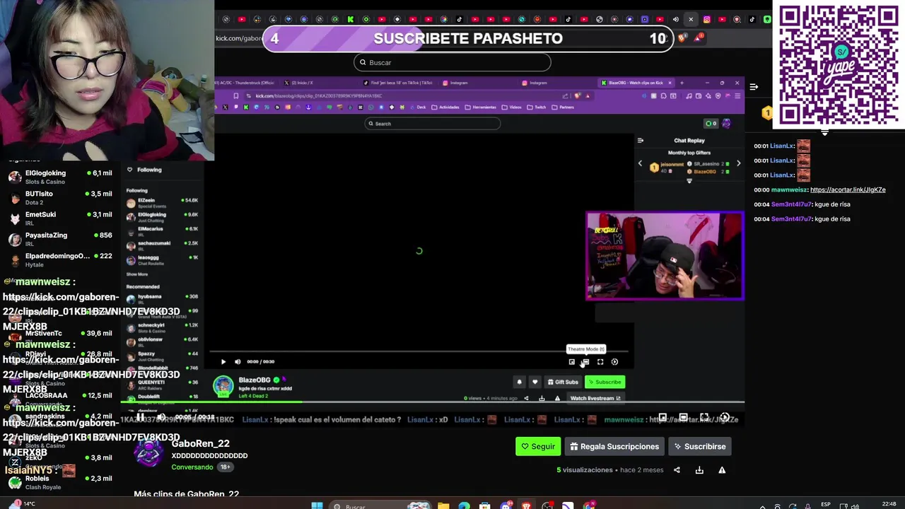Open File Explorer from taskbar
Image resolution: width=905 pixels, height=509 pixels.
point(443,506)
